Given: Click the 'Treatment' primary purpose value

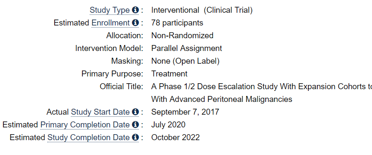Looking at the screenshot, I should [170, 74].
